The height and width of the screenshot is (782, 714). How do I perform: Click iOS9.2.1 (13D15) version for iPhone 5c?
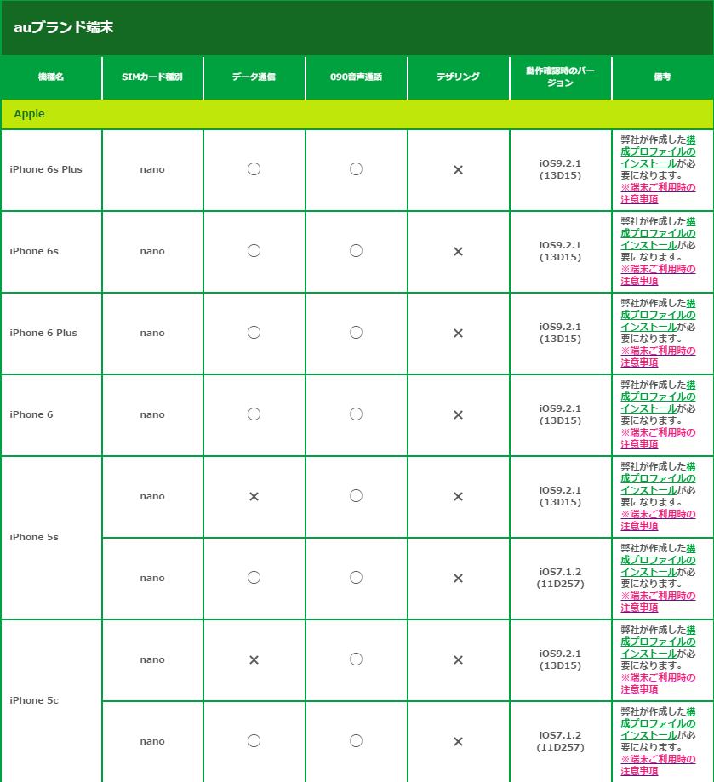coord(561,659)
